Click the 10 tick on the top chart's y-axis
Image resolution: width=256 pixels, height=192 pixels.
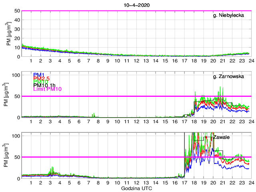click(17, 48)
